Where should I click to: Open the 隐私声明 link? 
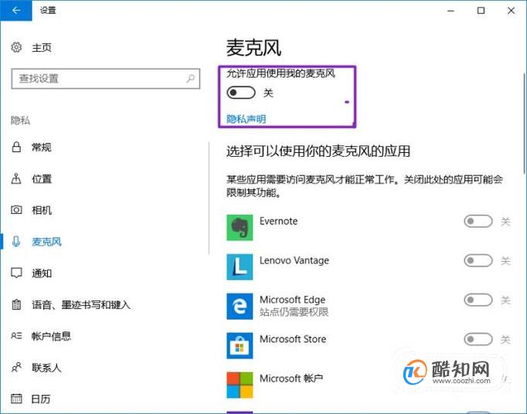coord(246,119)
